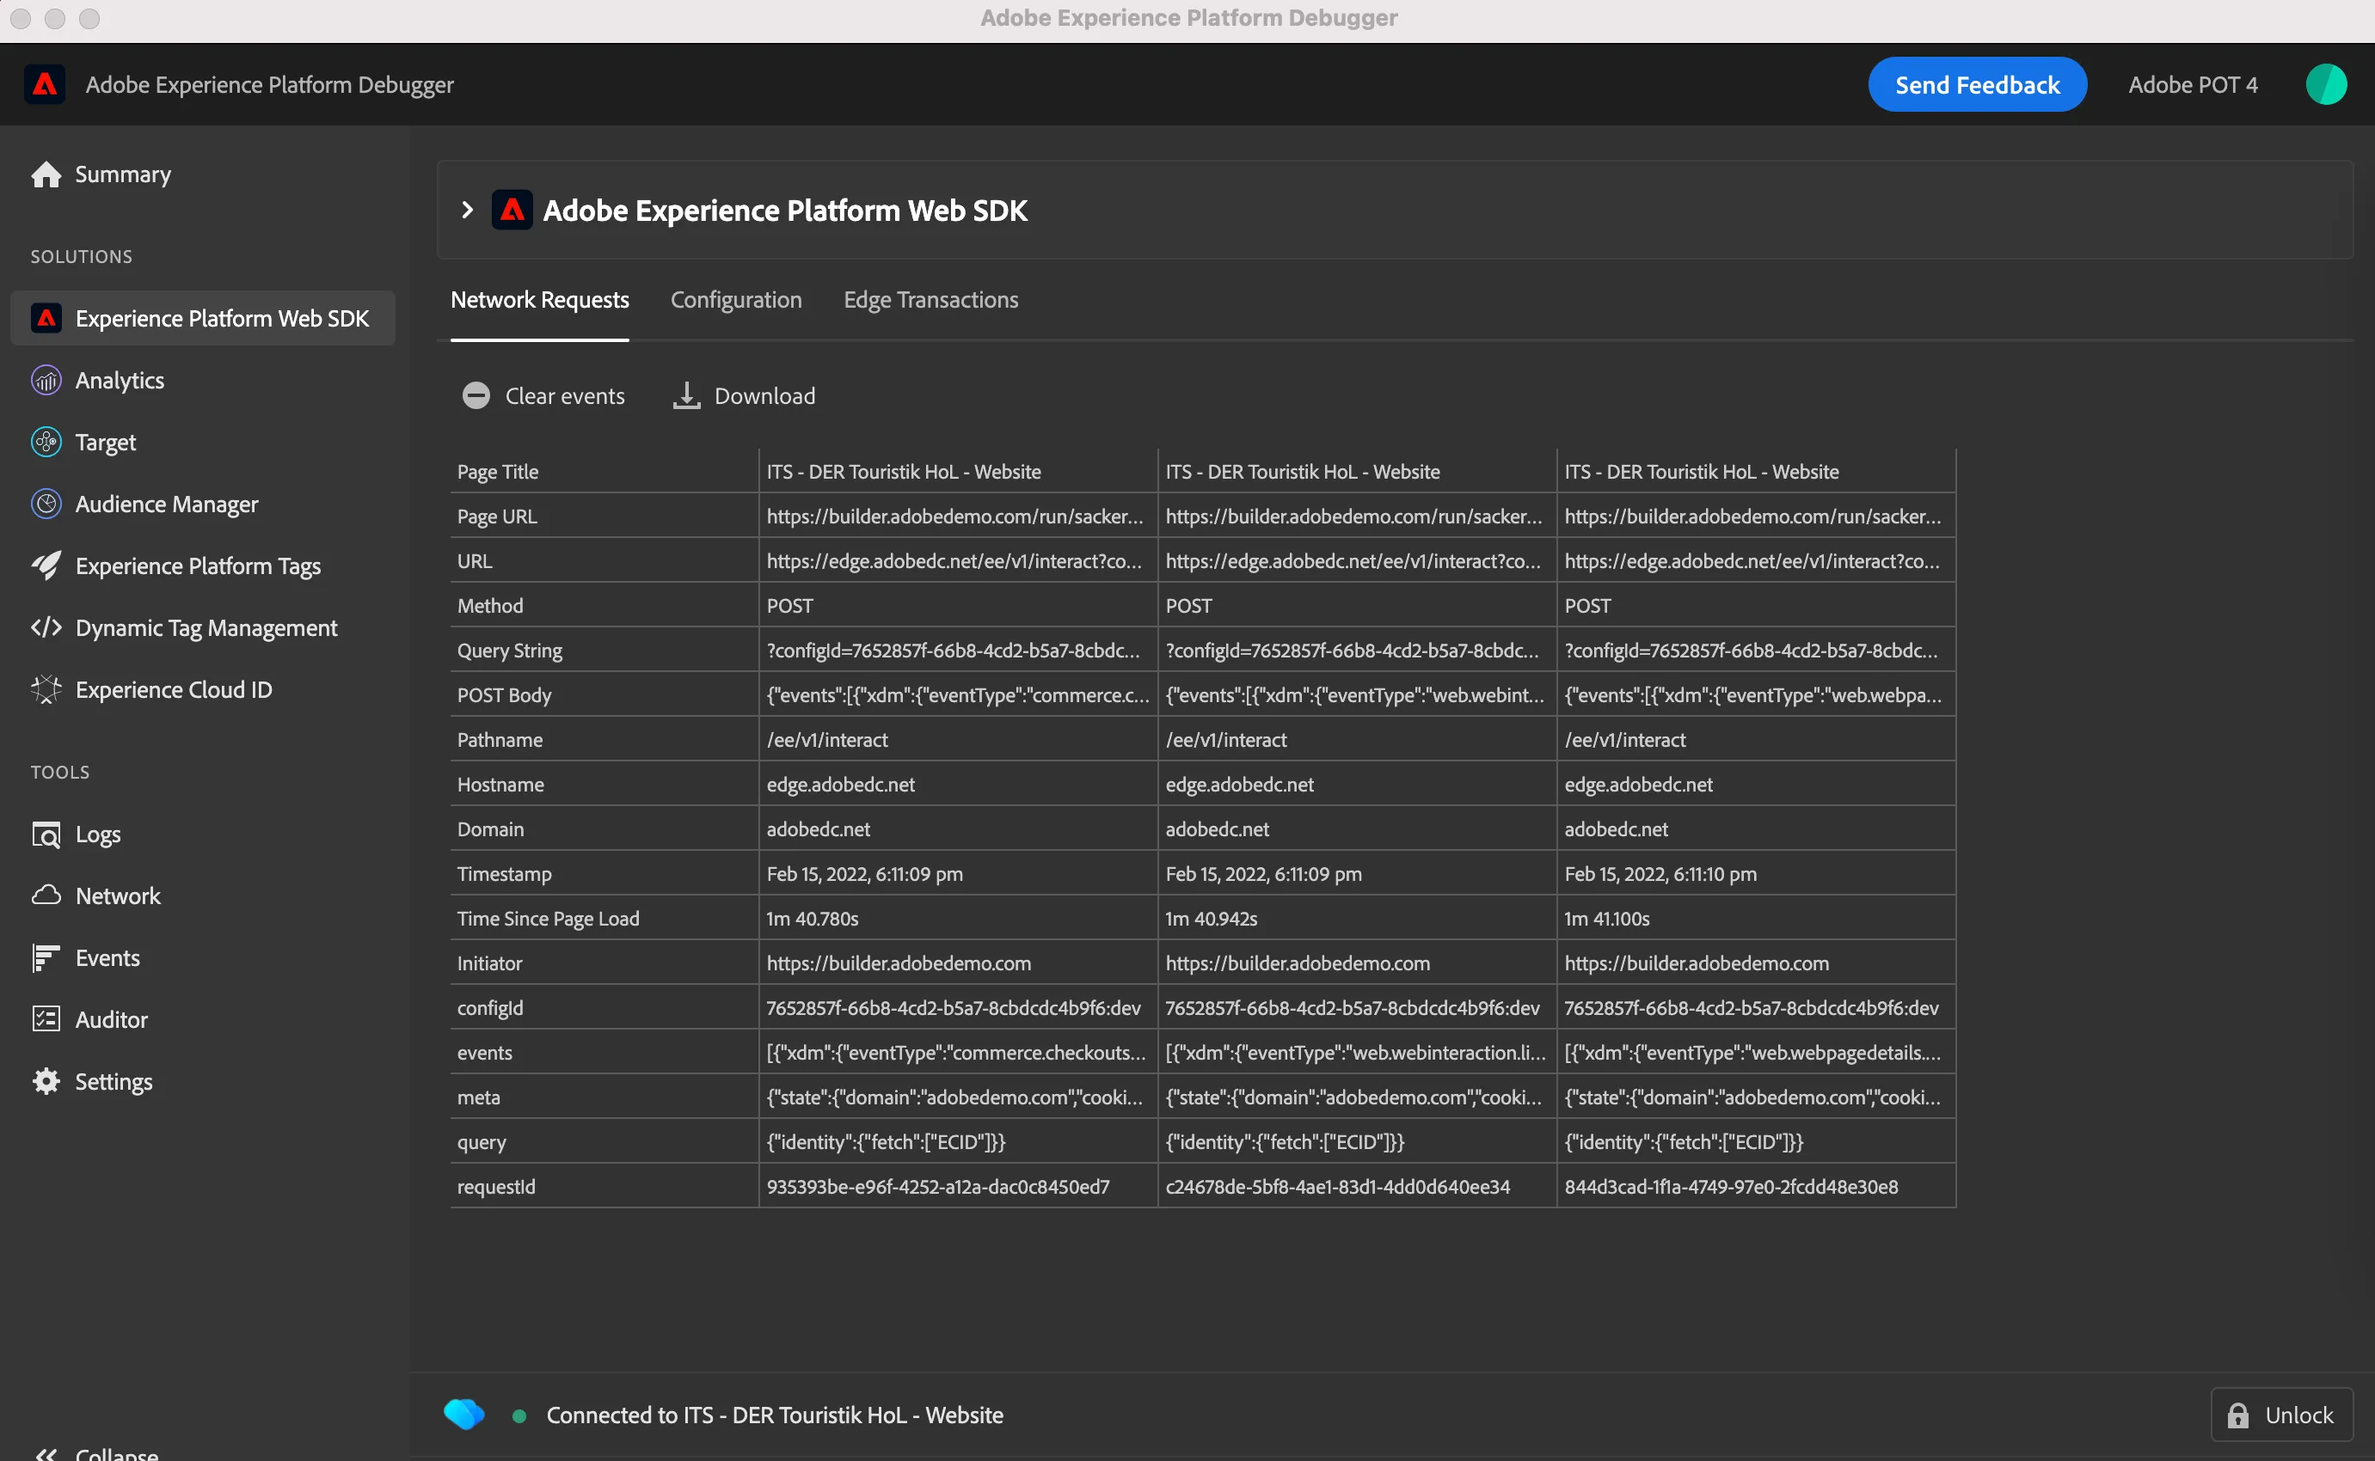
Task: Click events cell with web.webinteraction.li...
Action: click(1357, 1052)
